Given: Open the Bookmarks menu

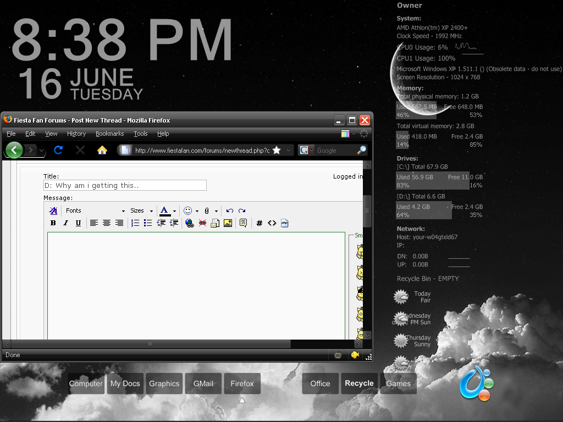Looking at the screenshot, I should point(110,134).
